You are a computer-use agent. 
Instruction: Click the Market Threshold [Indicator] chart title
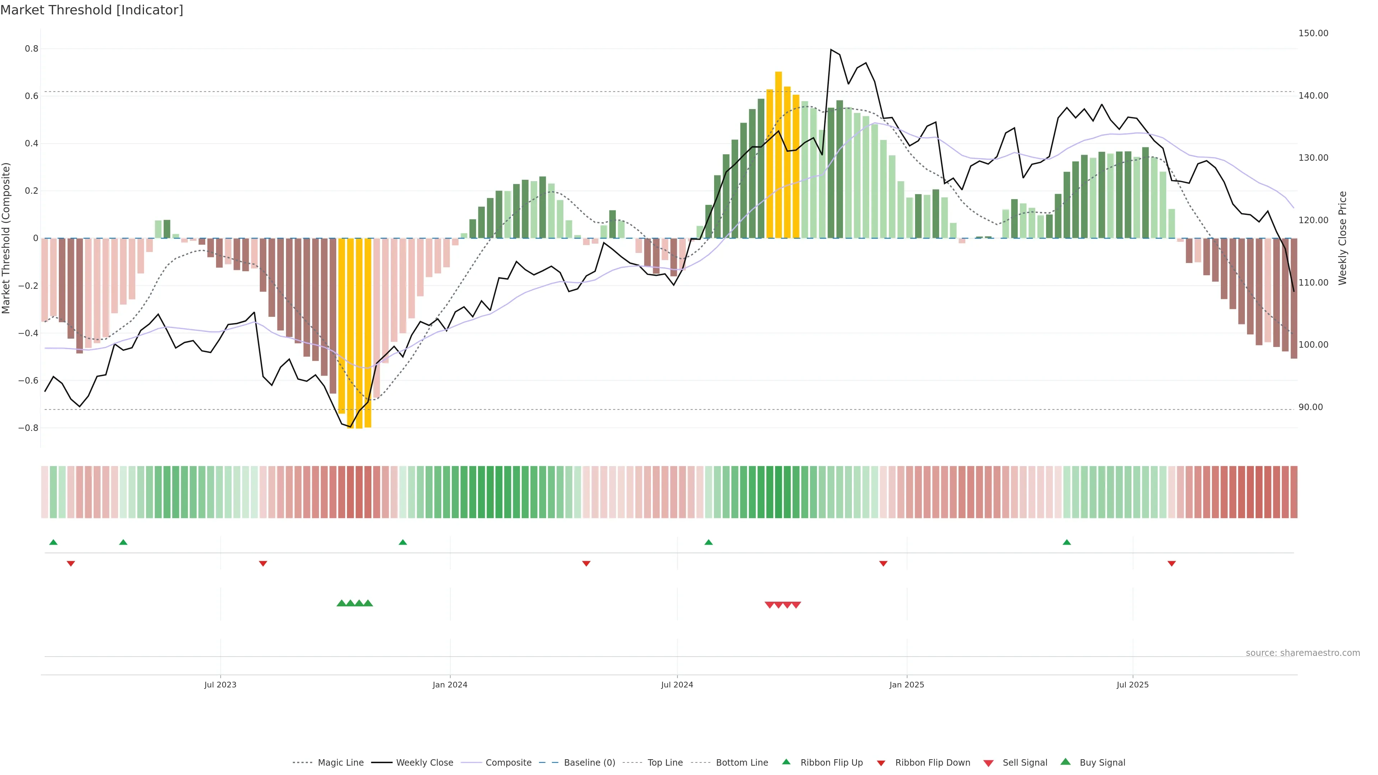point(92,10)
